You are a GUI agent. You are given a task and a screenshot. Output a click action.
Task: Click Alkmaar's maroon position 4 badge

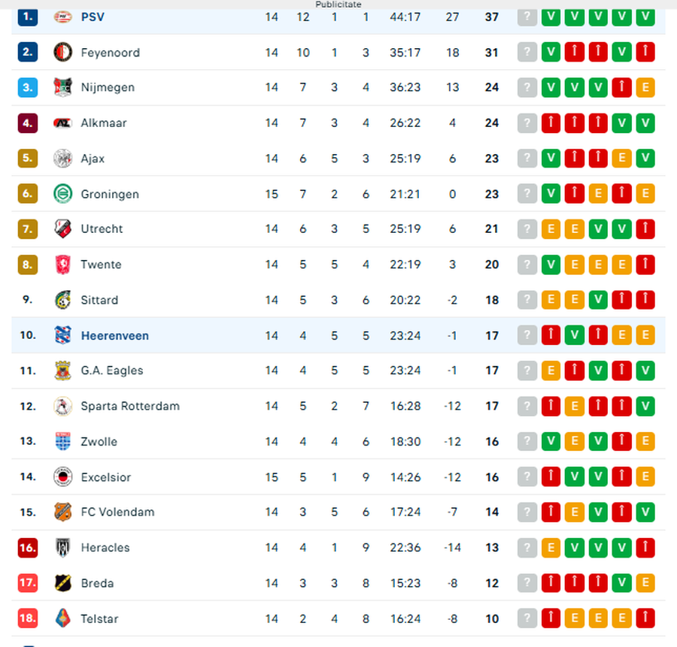pos(28,123)
